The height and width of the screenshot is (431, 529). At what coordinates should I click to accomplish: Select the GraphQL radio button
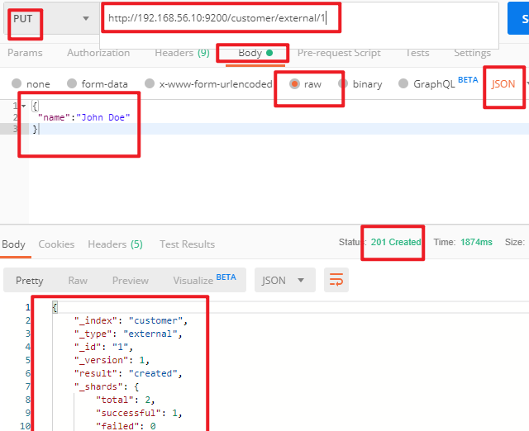403,83
